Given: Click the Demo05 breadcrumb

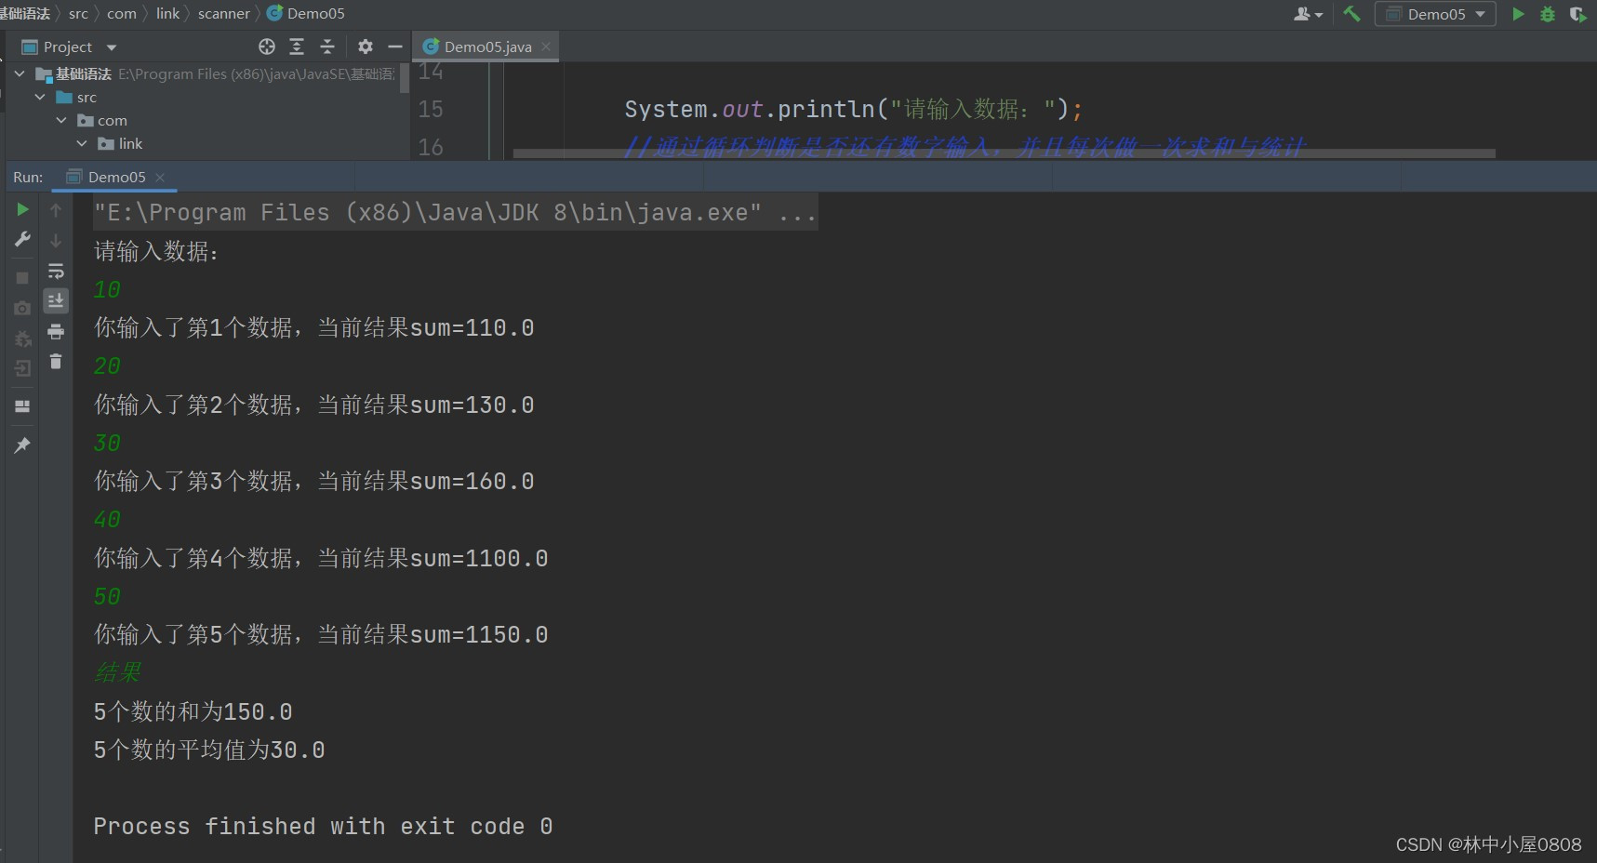Looking at the screenshot, I should (306, 14).
